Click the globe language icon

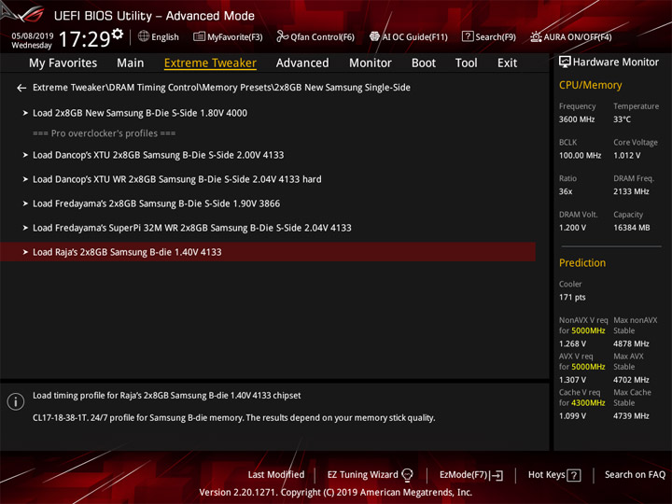click(x=144, y=36)
